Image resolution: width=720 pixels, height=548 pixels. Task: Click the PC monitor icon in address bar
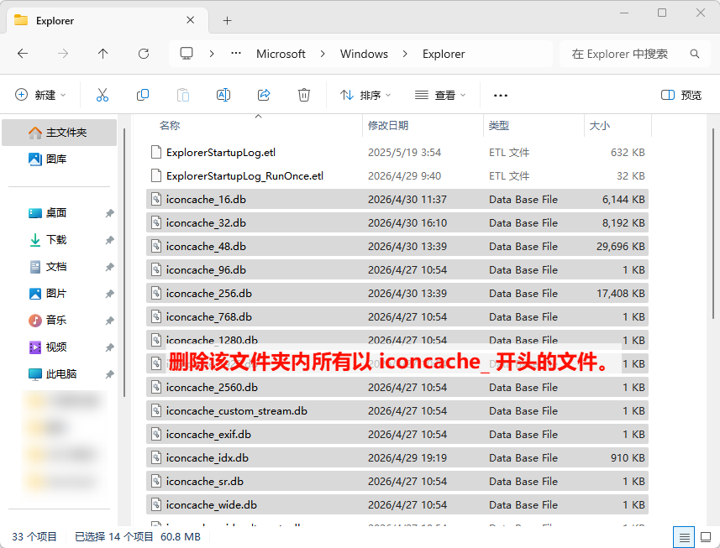187,54
